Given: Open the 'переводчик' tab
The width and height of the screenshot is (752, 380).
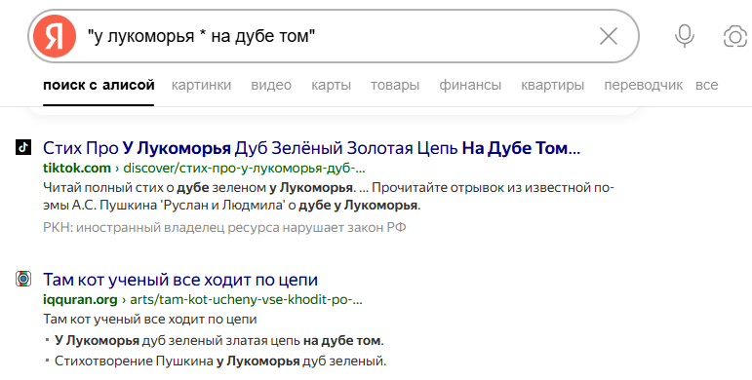Looking at the screenshot, I should (x=643, y=86).
